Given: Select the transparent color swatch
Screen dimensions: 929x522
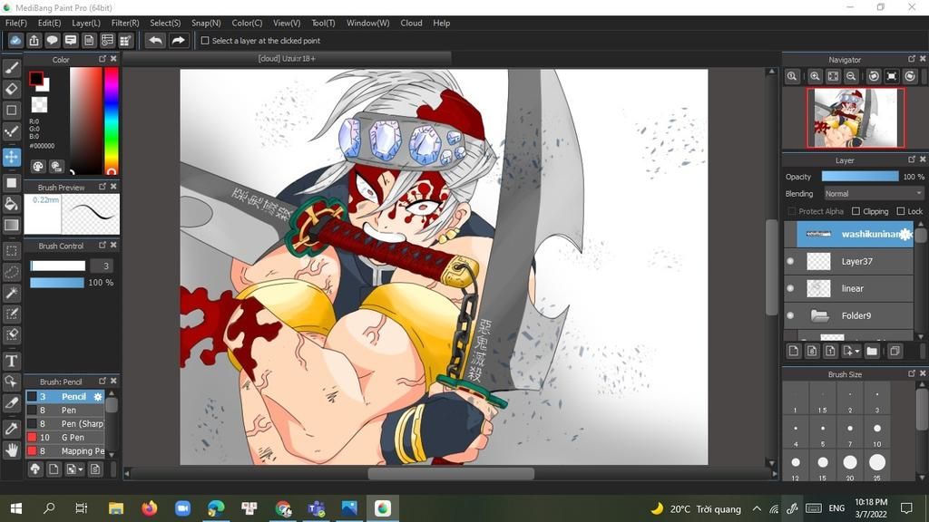Looking at the screenshot, I should (39, 105).
